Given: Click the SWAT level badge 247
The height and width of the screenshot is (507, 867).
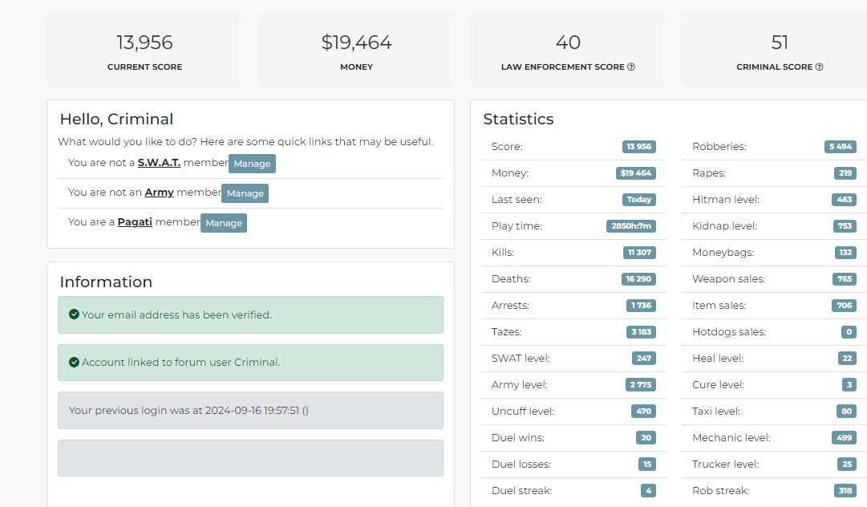Looking at the screenshot, I should click(x=643, y=359).
